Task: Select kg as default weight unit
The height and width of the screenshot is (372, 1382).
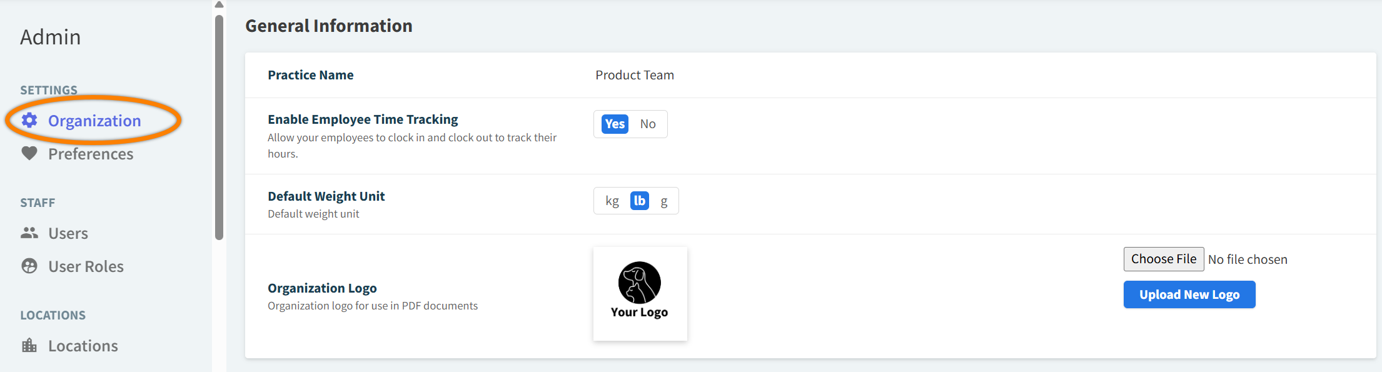Action: point(612,201)
